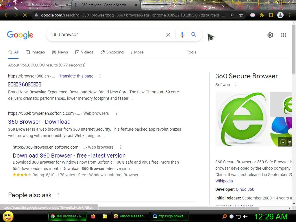Click the https://browser.360.cn result URL
Screen dimensions: 296x222
click(x=28, y=76)
